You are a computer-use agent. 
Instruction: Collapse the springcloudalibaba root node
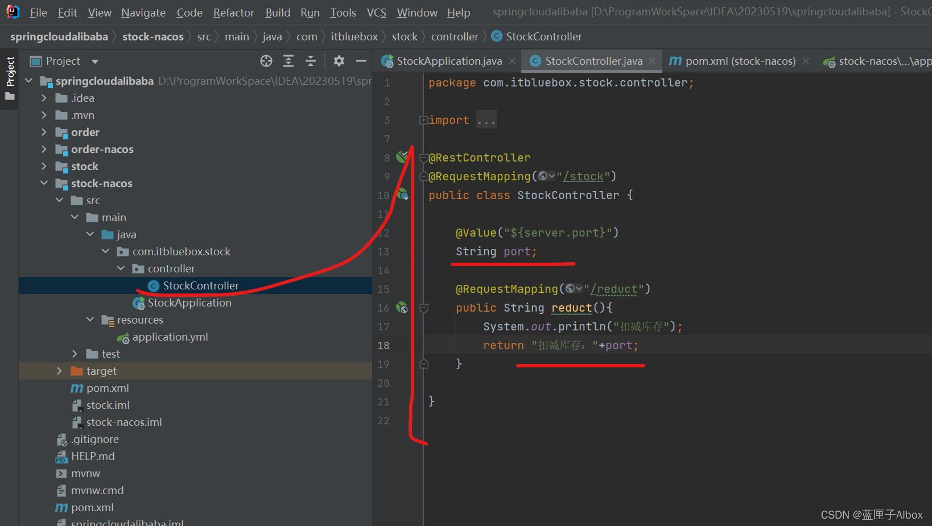[x=29, y=81]
